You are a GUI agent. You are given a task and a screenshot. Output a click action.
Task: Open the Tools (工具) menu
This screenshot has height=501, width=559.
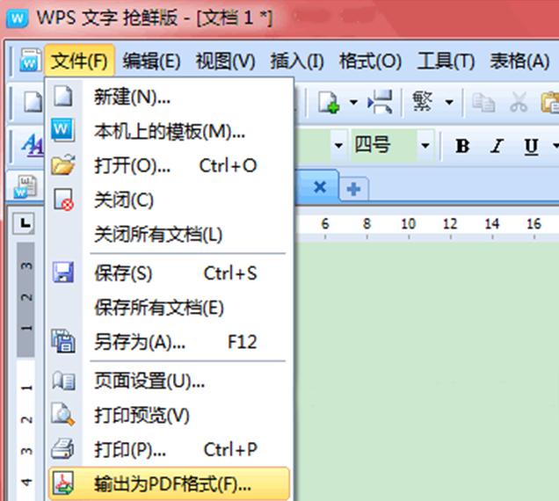click(446, 61)
